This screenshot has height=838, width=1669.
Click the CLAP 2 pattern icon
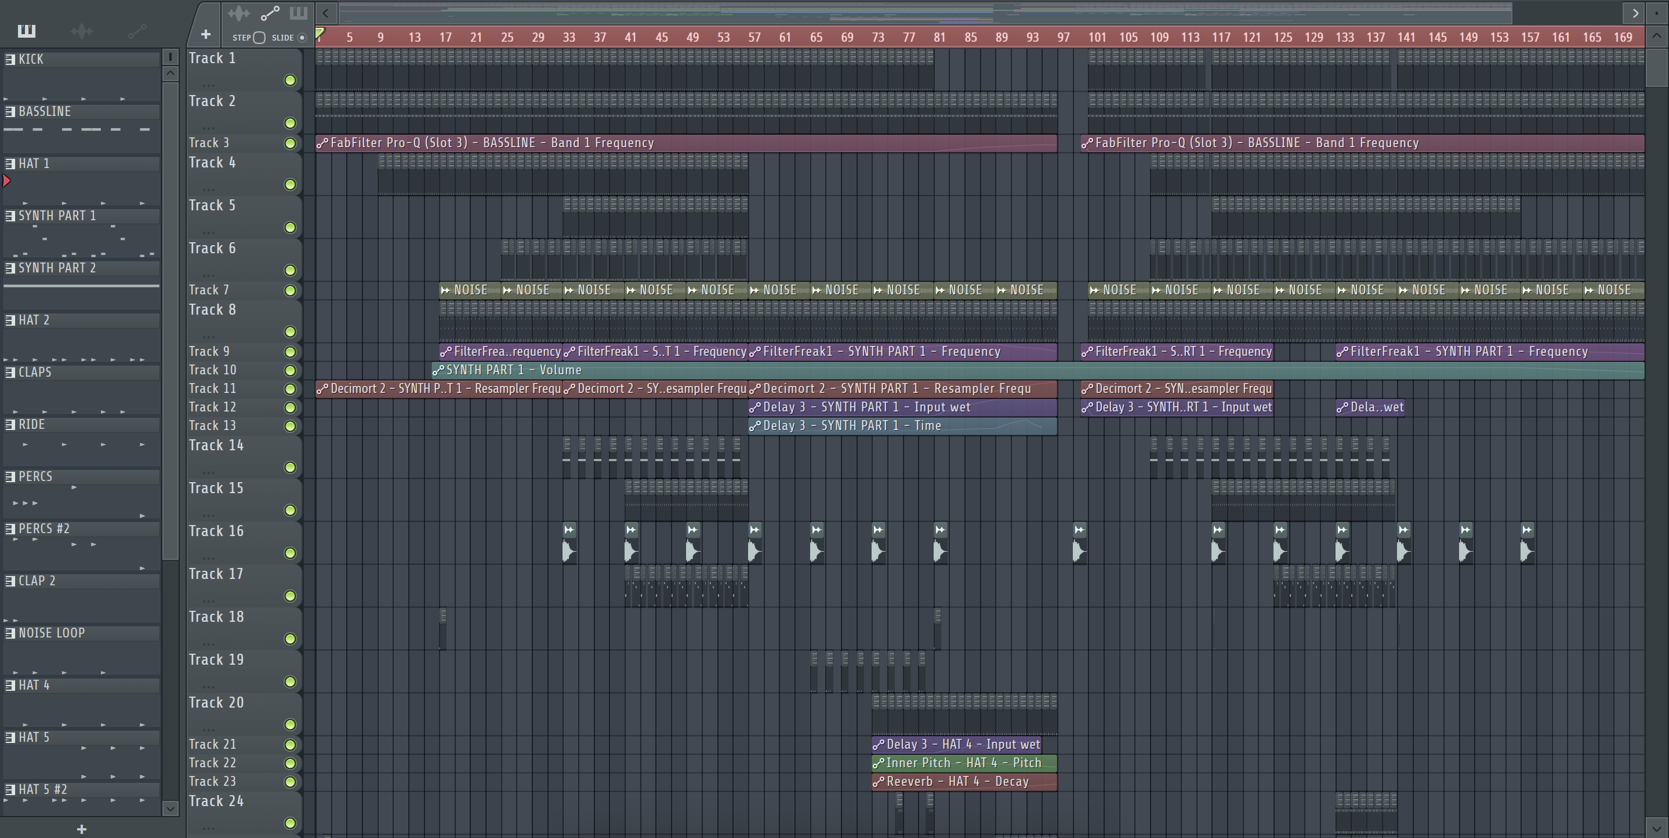tap(10, 581)
